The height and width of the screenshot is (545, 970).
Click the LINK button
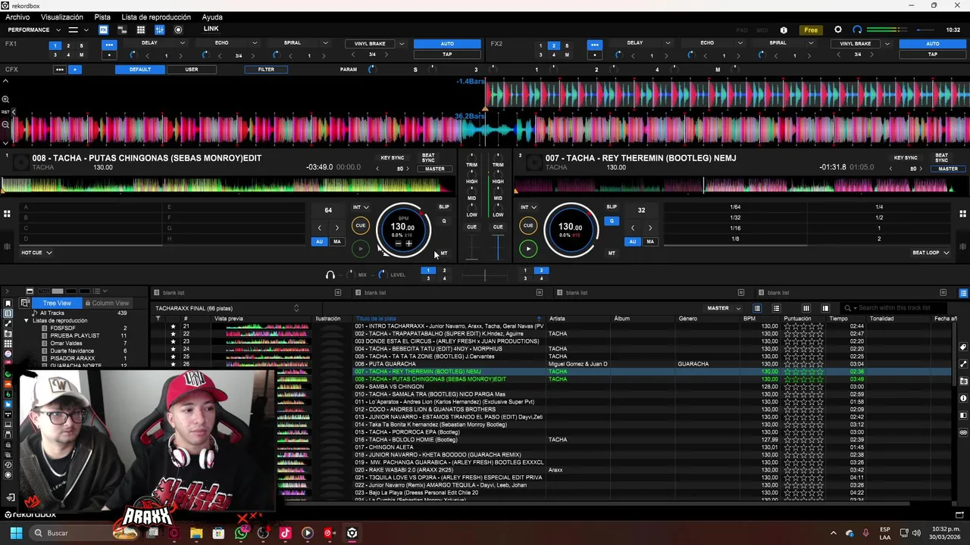tap(211, 29)
